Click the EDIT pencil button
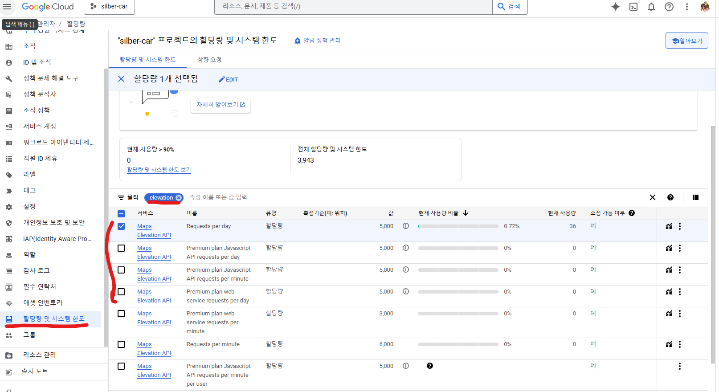 228,79
